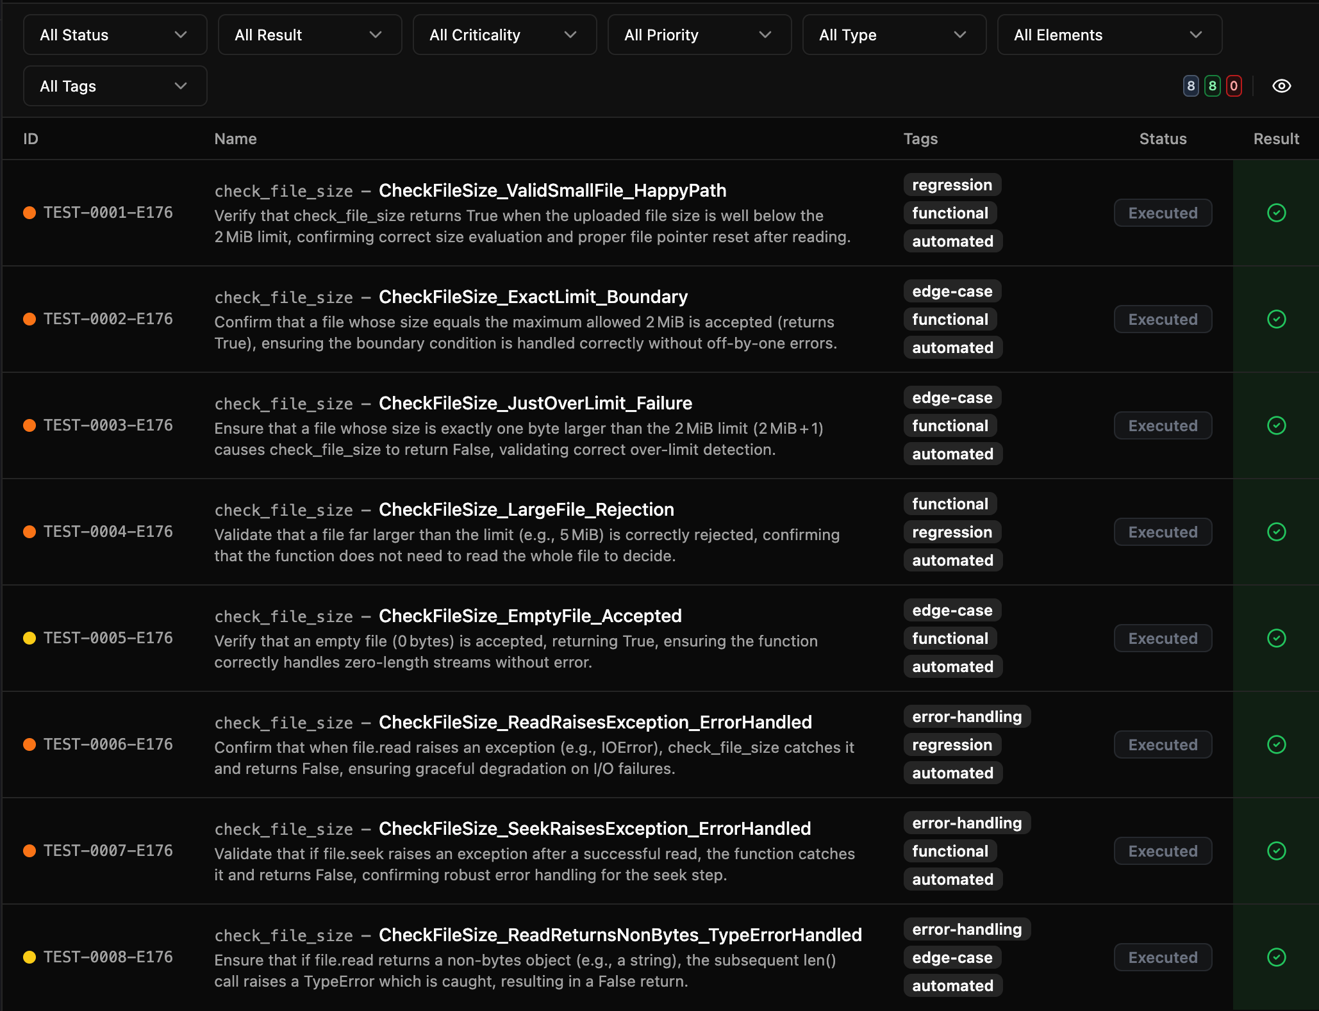
Task: Click regression tag on TEST-0001-E176 row
Action: [952, 185]
